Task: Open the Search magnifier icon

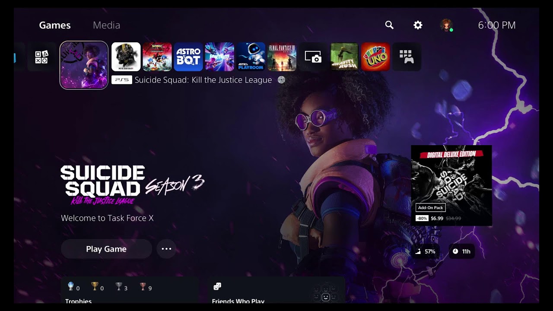Action: point(389,25)
